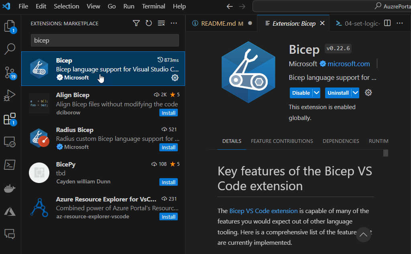Expand the Disable dropdown arrow
411x254 pixels.
316,93
